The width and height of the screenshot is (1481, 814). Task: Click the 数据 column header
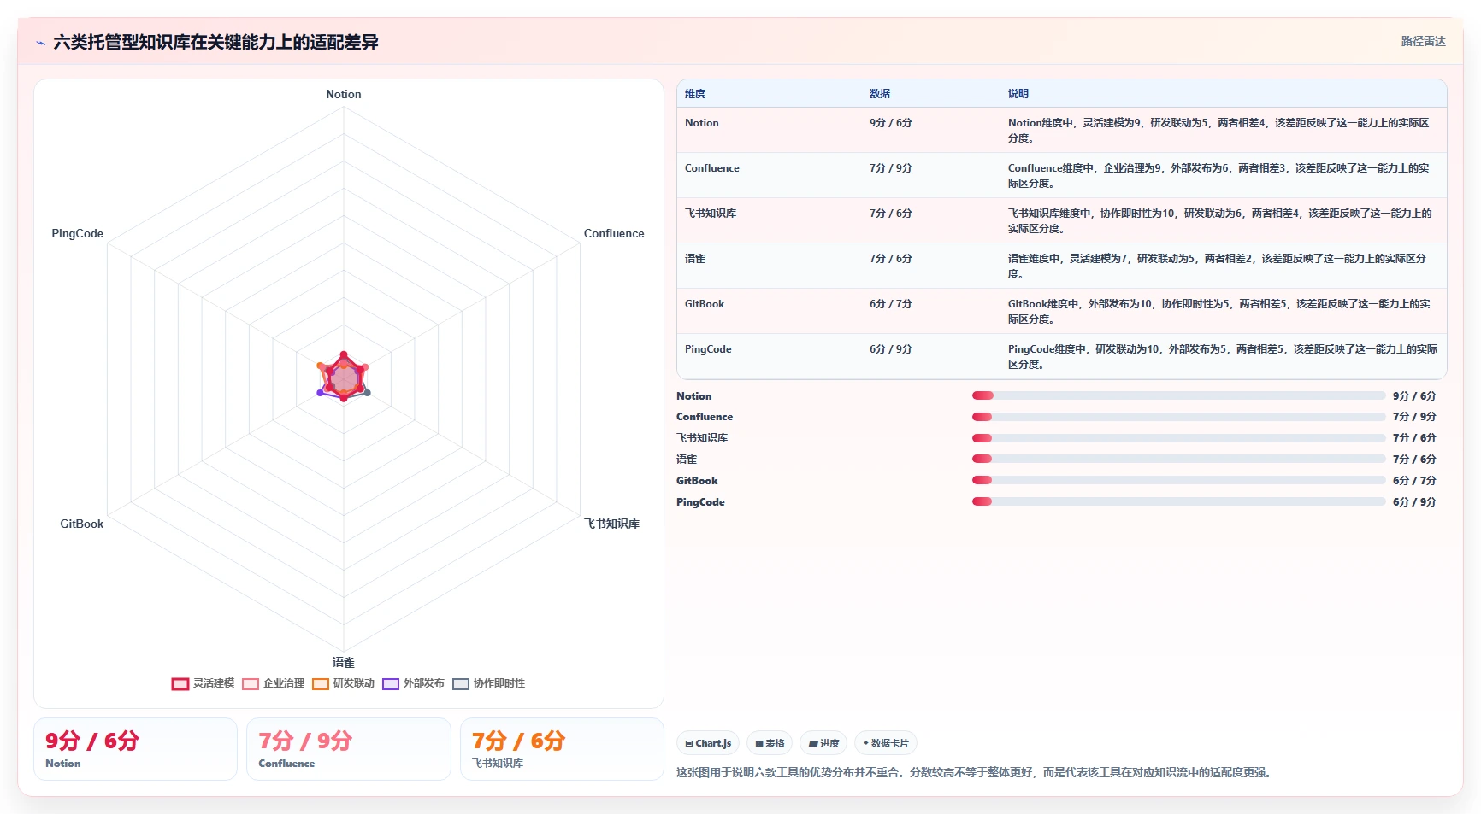tap(880, 94)
